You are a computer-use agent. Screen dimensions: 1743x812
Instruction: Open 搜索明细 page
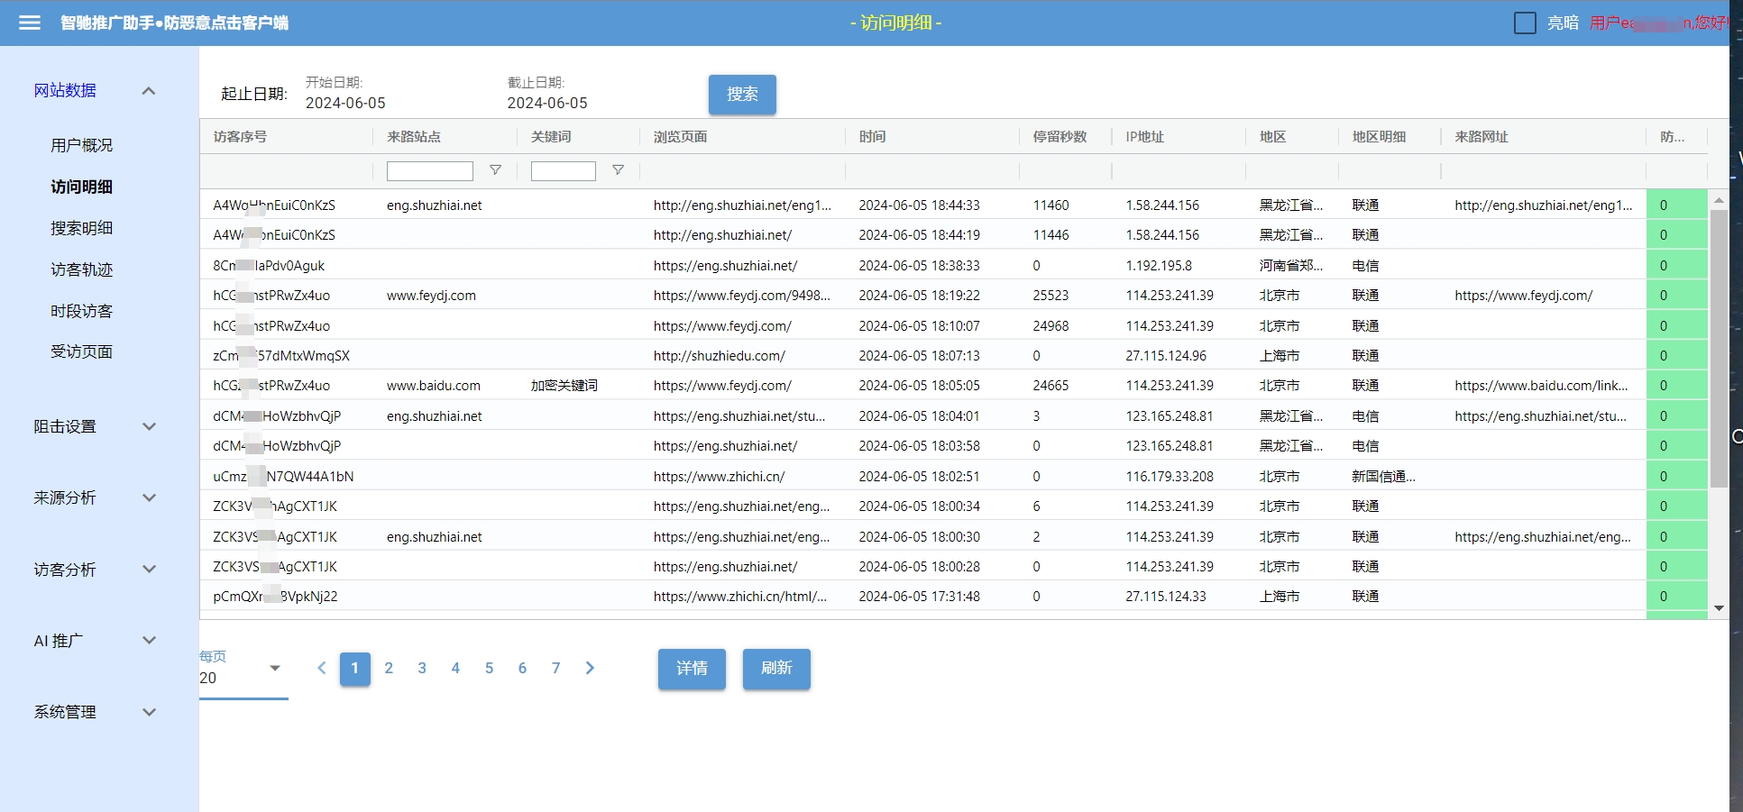click(81, 228)
